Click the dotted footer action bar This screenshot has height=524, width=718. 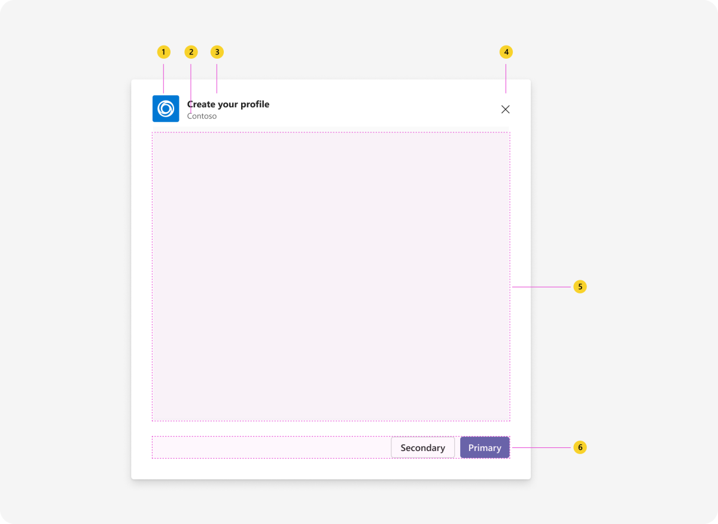(x=269, y=447)
